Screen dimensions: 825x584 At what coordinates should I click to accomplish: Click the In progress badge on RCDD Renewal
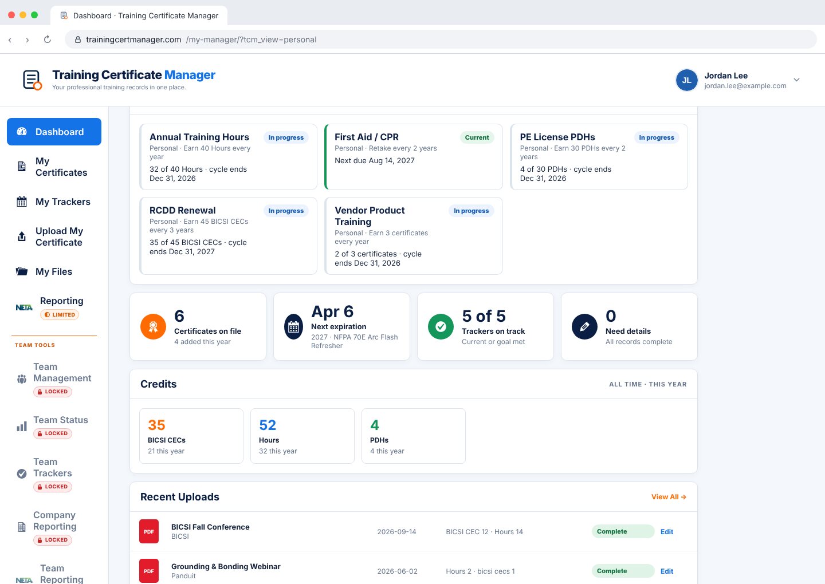click(x=286, y=211)
